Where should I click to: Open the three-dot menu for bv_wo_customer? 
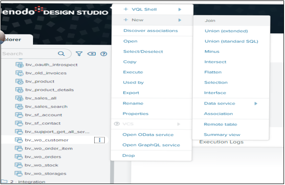[99, 140]
